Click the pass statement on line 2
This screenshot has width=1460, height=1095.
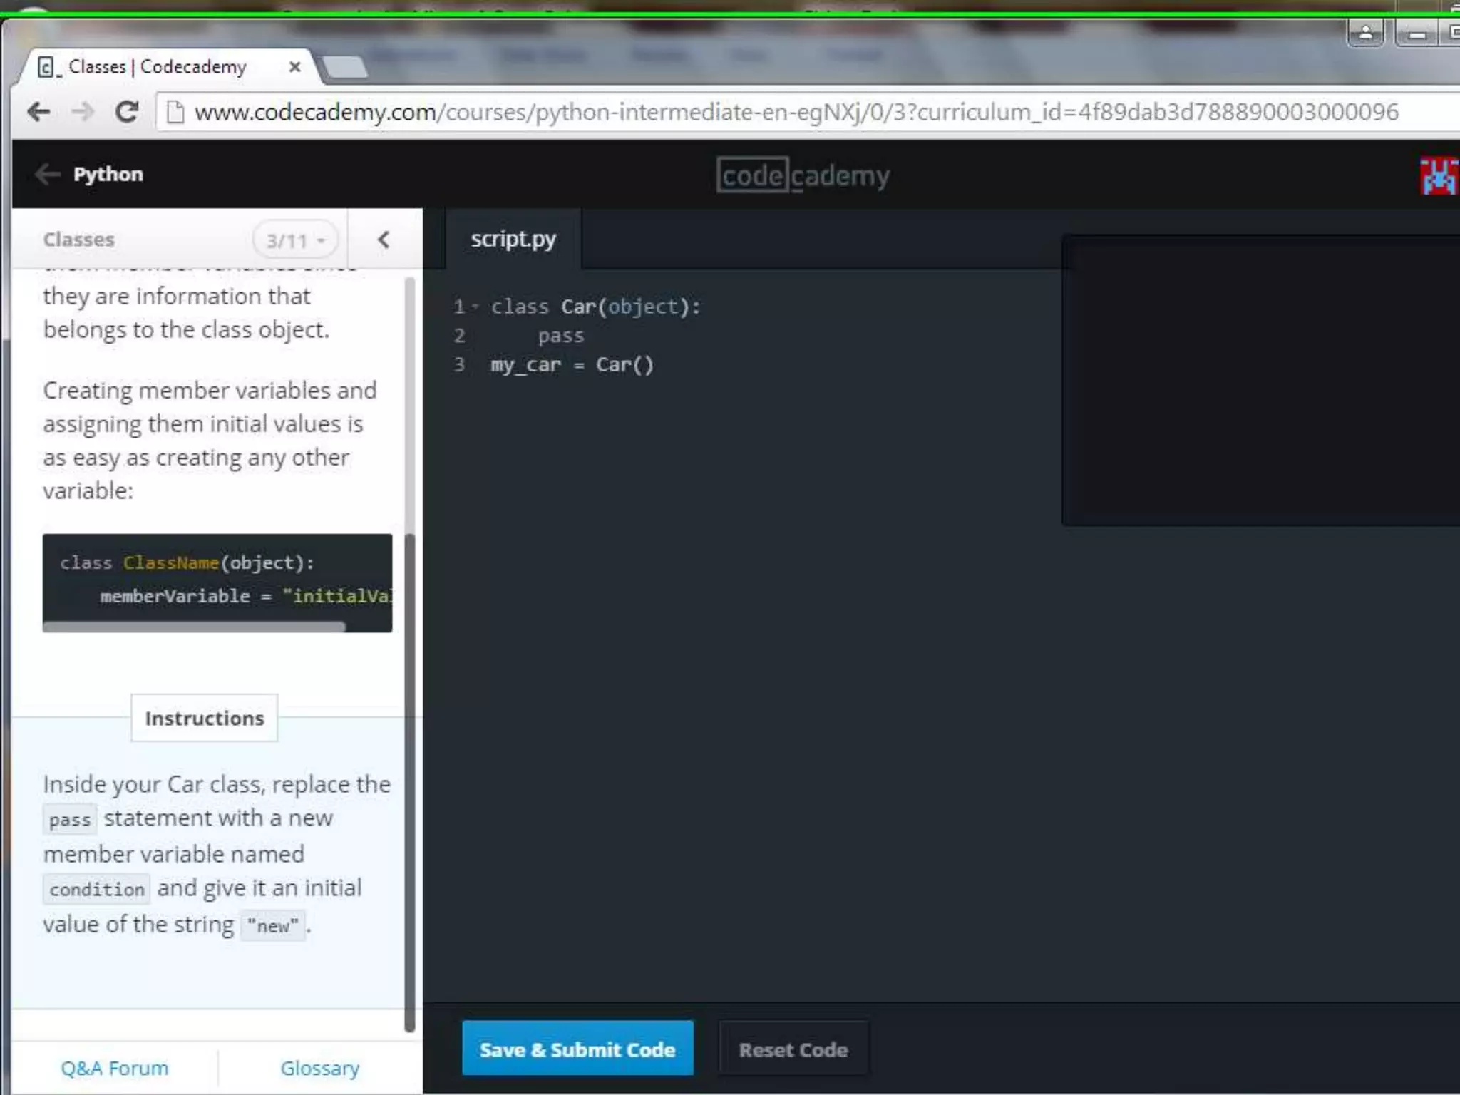tap(561, 336)
